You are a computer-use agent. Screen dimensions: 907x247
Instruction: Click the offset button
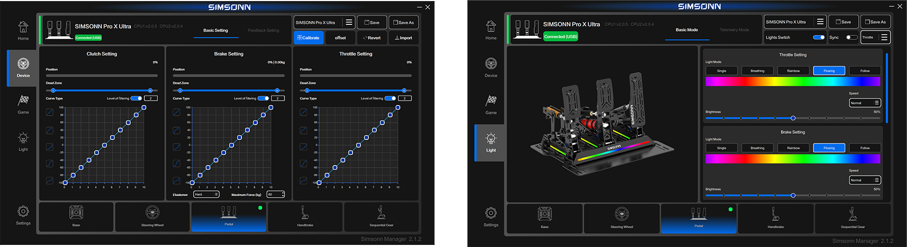tap(341, 38)
